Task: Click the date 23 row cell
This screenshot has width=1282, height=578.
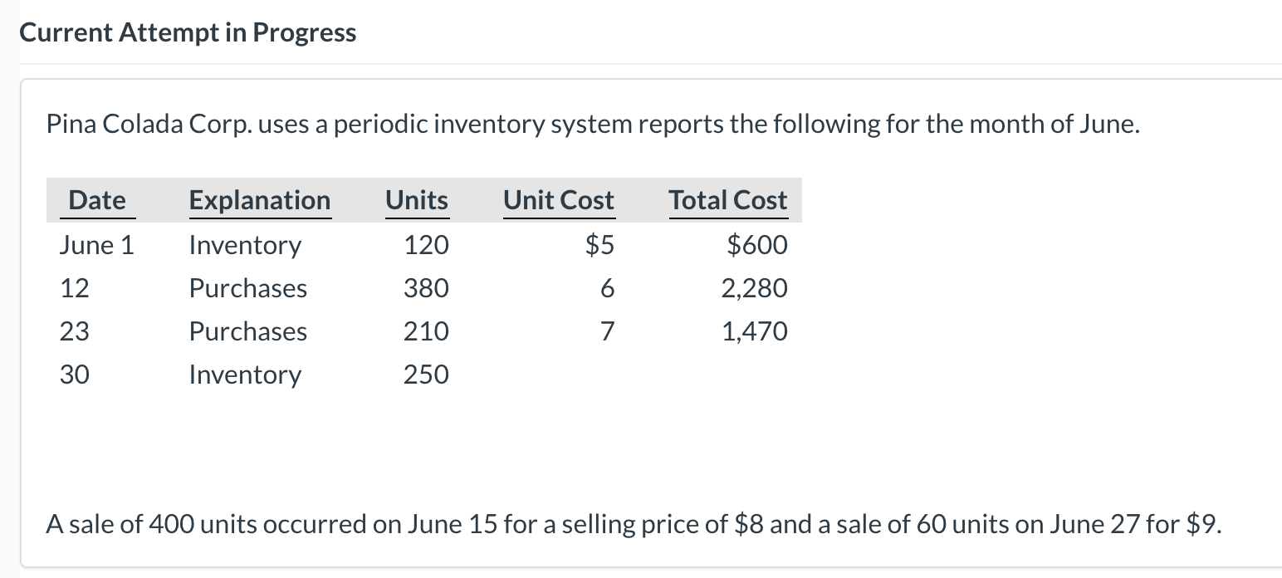Action: tap(75, 331)
